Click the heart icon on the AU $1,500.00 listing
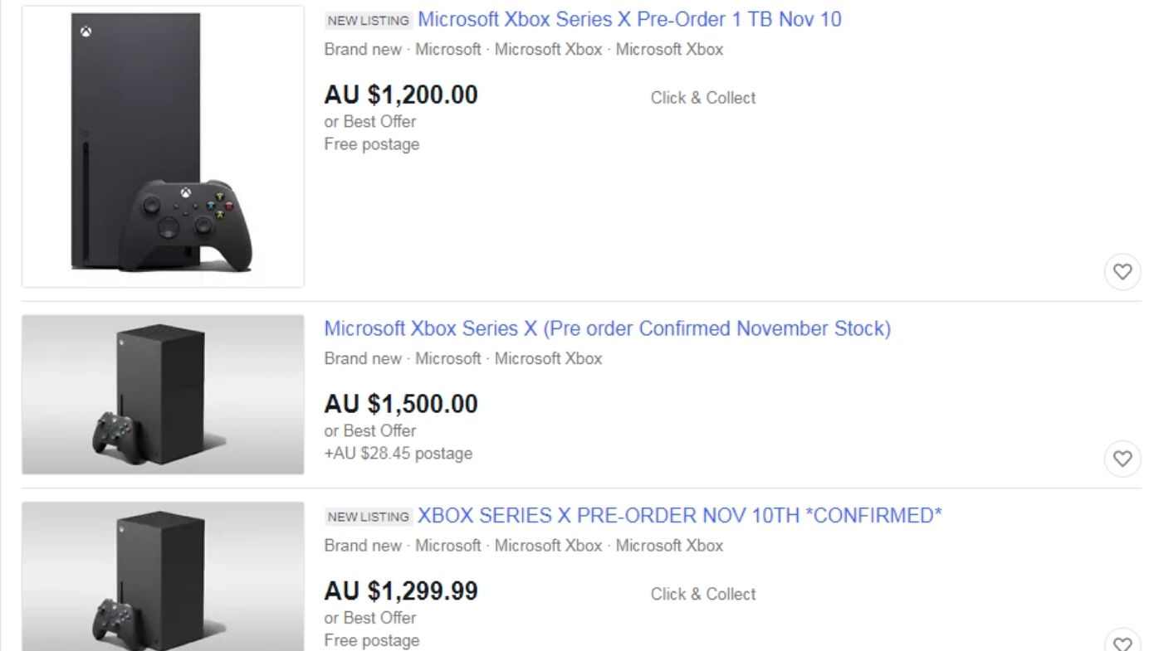This screenshot has height=651, width=1159. point(1122,459)
